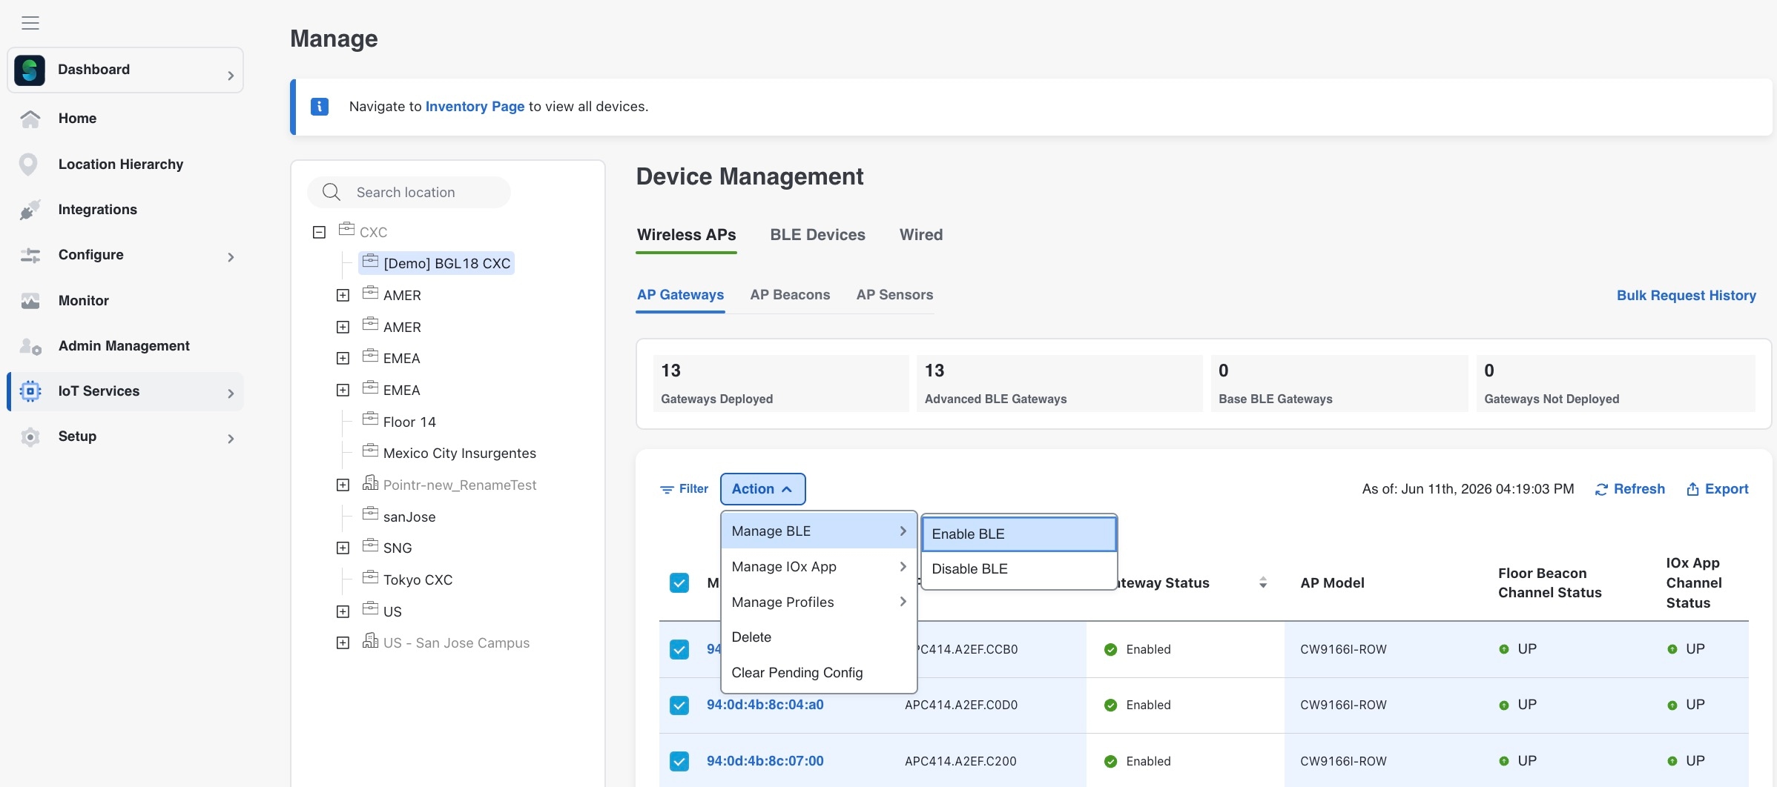
Task: Click the Configure sliders icon
Action: (x=30, y=256)
